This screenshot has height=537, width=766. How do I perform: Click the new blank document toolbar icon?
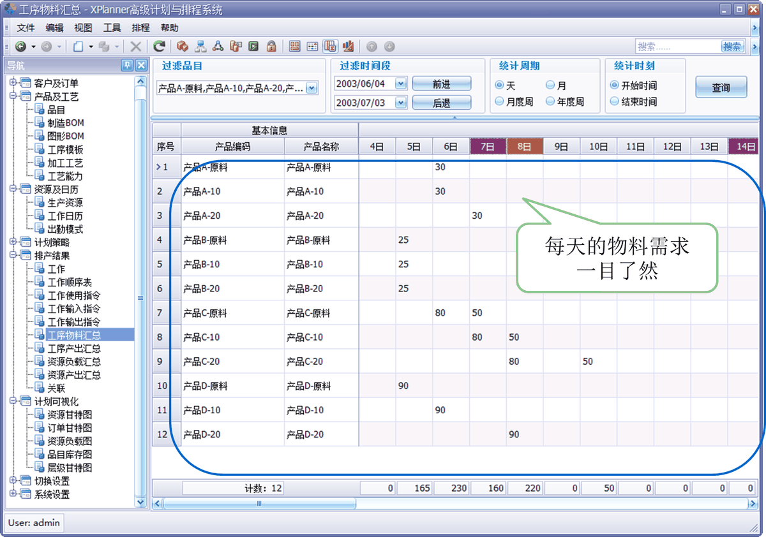[x=77, y=47]
